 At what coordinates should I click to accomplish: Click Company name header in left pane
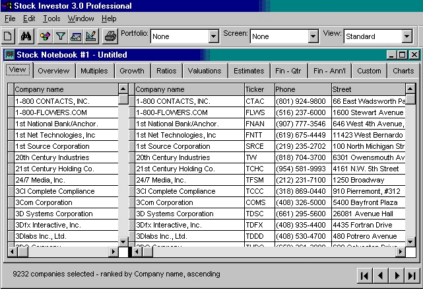point(66,89)
